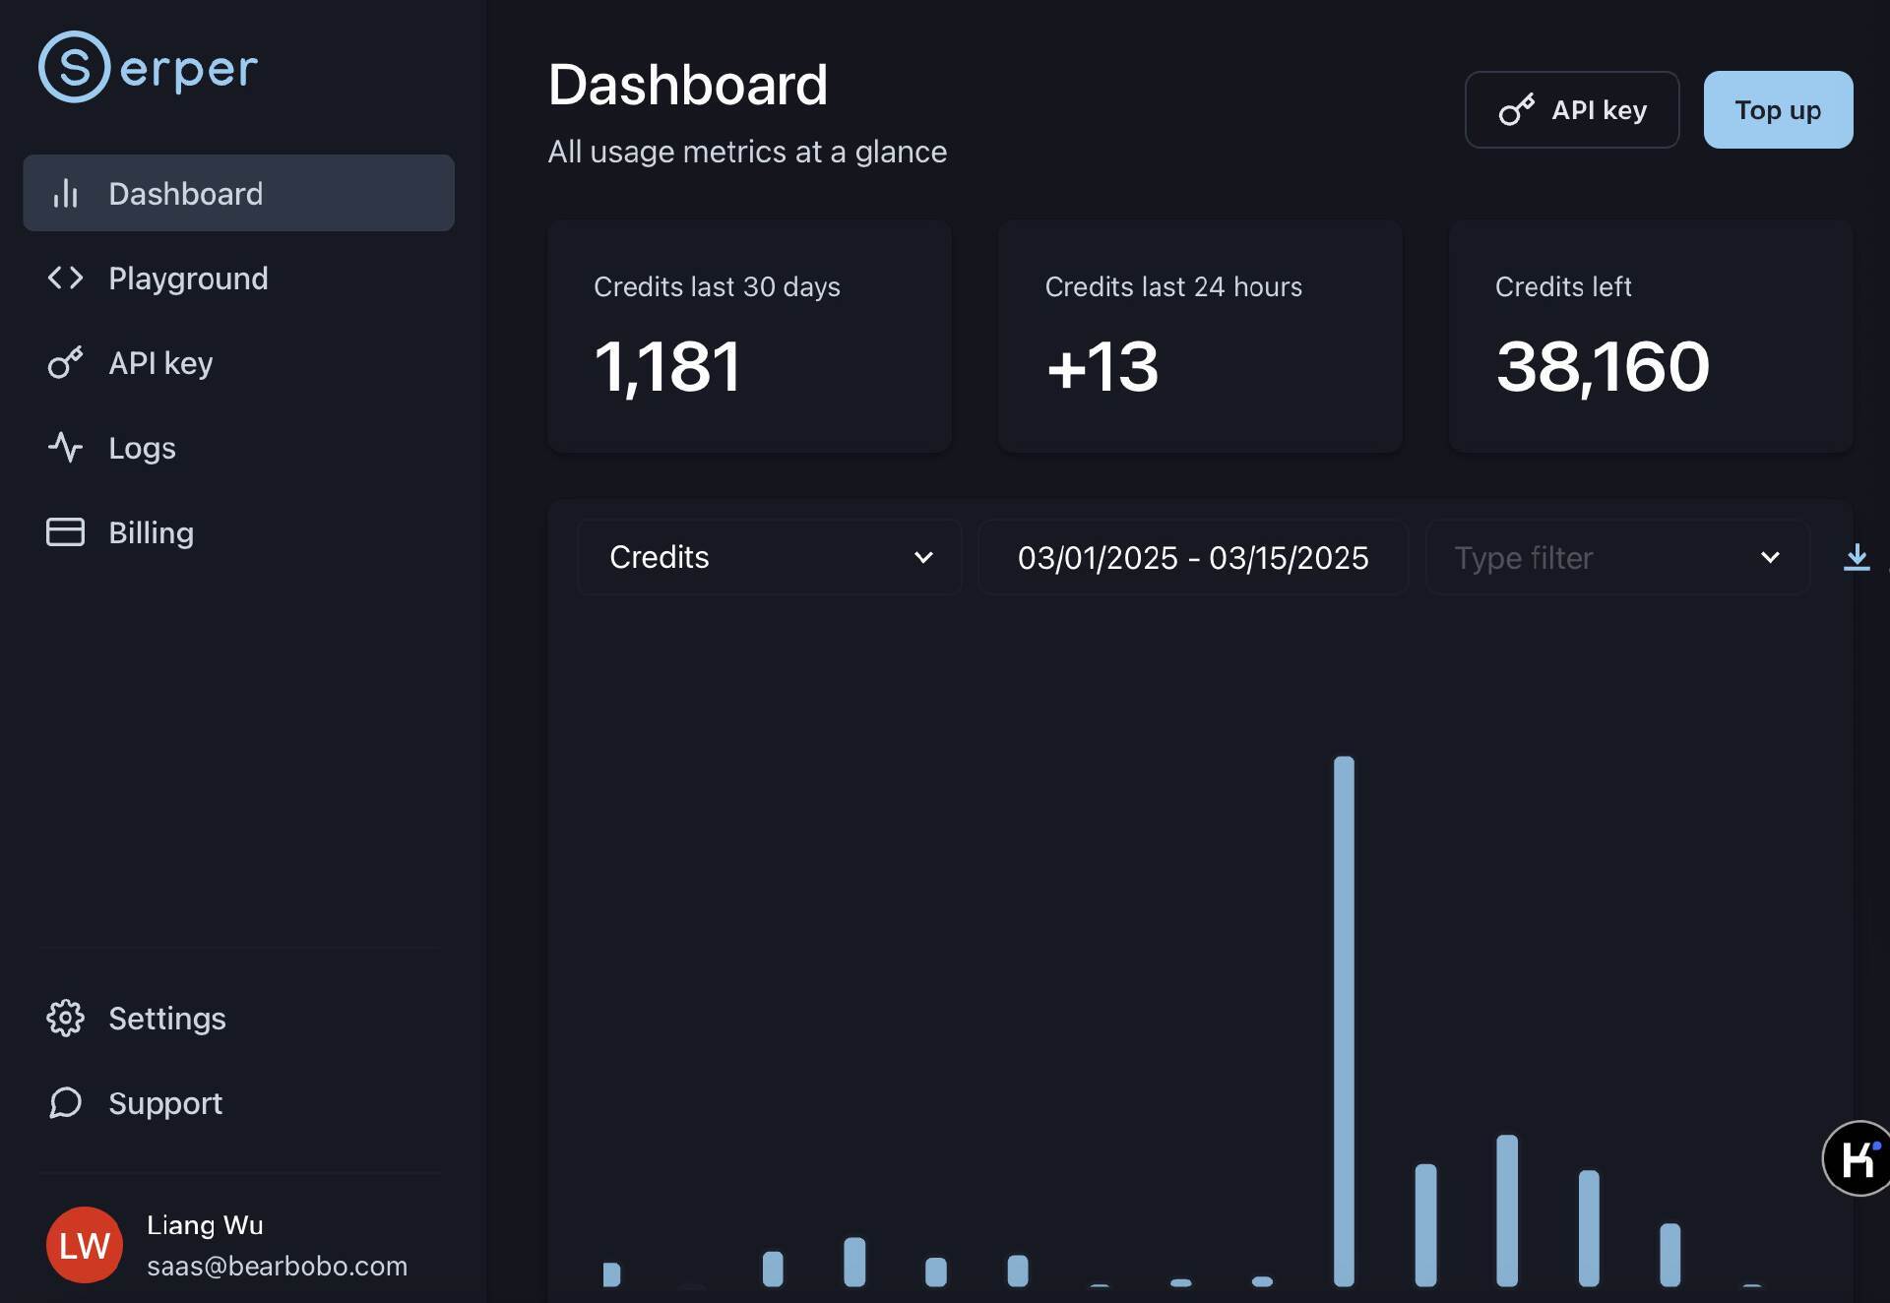Expand the Credits metric dropdown

tap(769, 557)
